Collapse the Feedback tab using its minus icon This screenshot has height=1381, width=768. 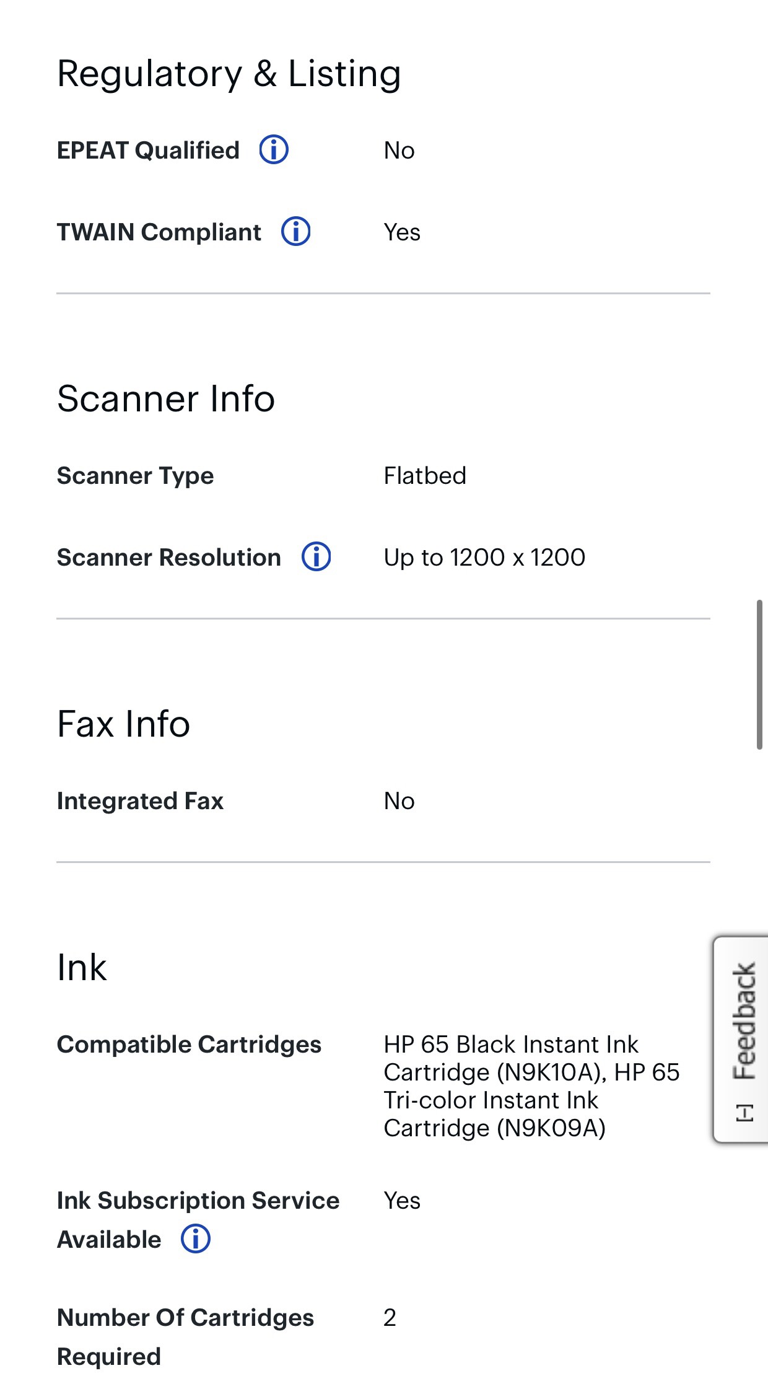coord(744,1113)
